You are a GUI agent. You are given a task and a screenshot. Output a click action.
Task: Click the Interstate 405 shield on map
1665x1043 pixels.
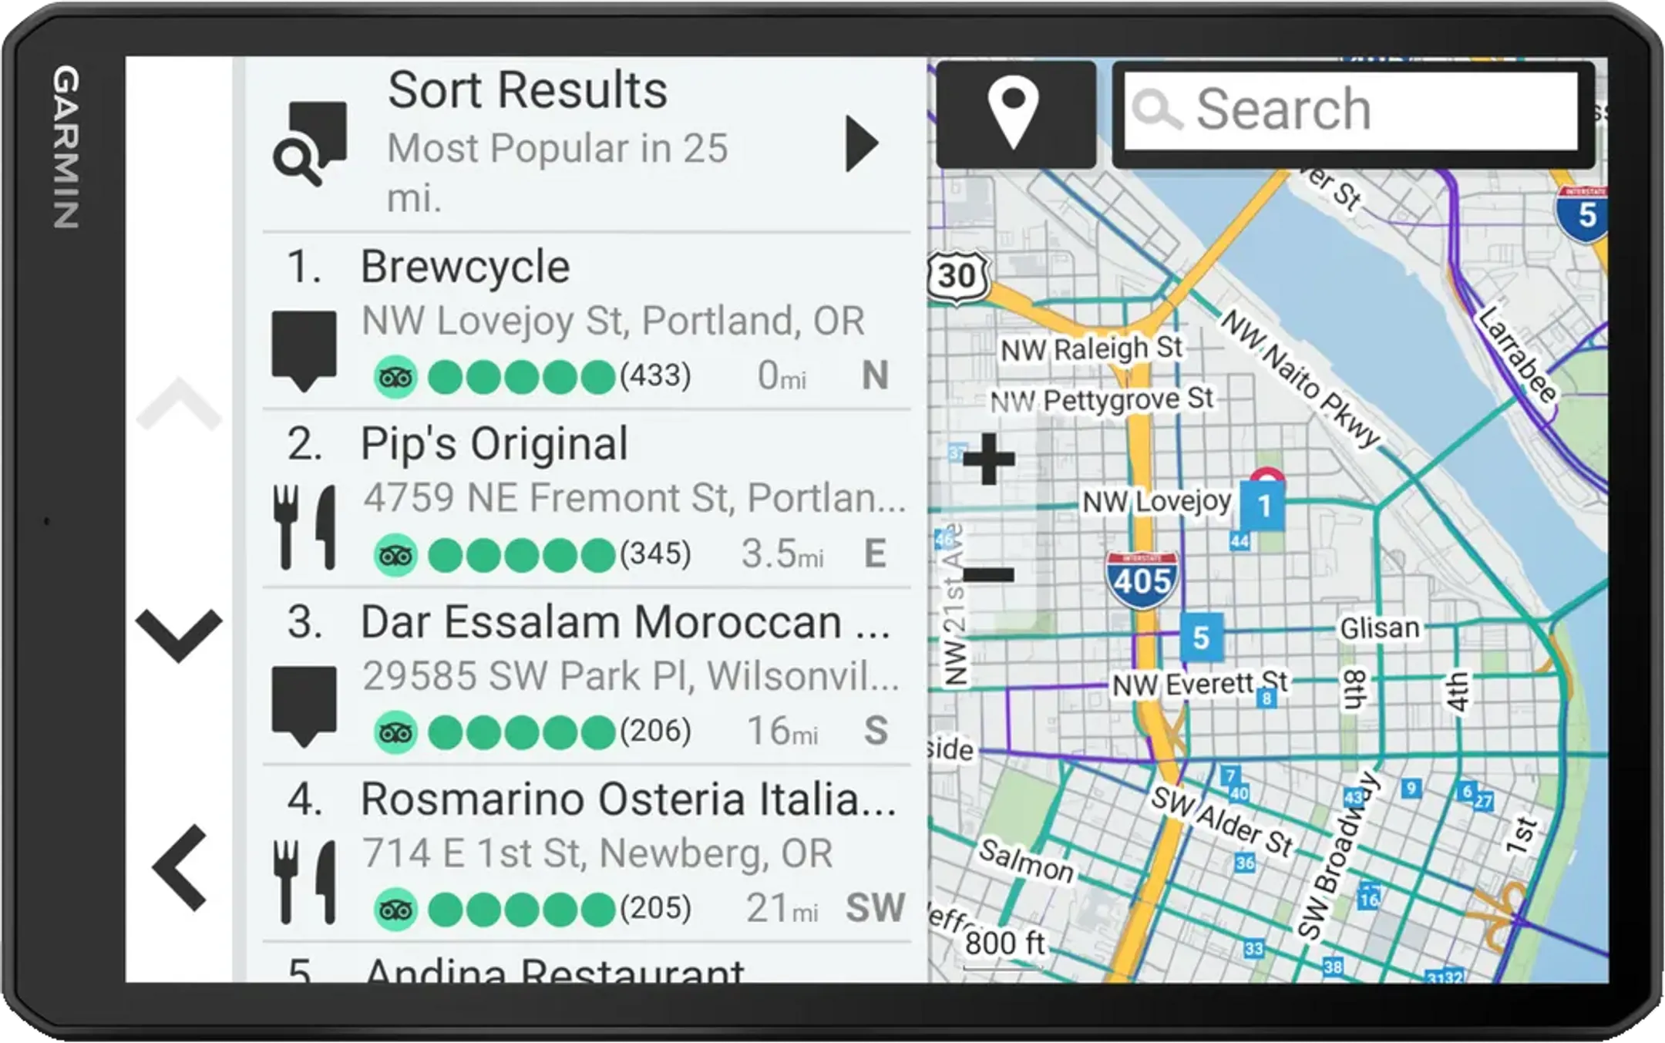point(1142,580)
